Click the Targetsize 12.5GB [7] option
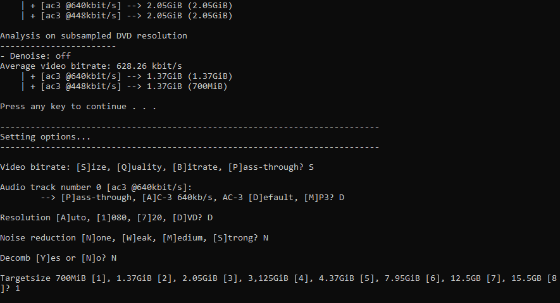 (476, 278)
